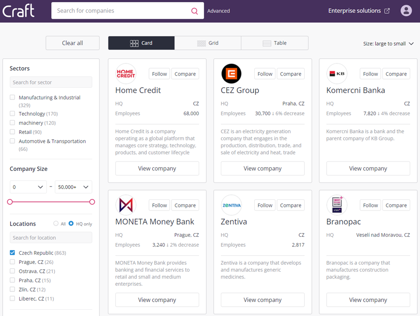Check Praha, CZ location
Screen dimensions: 420x316
pos(12,280)
